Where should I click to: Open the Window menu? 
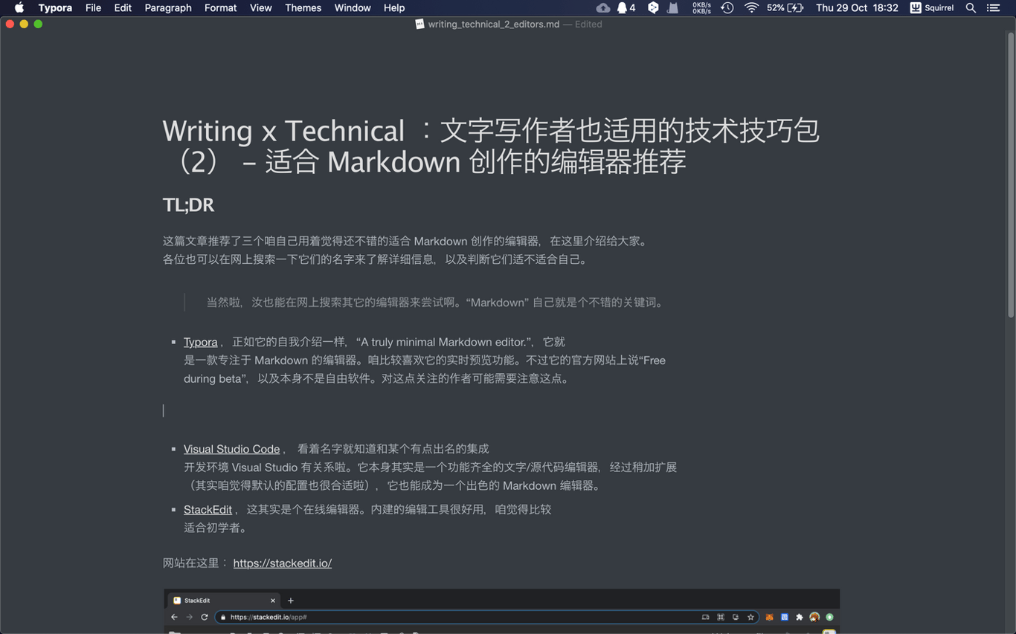[353, 7]
